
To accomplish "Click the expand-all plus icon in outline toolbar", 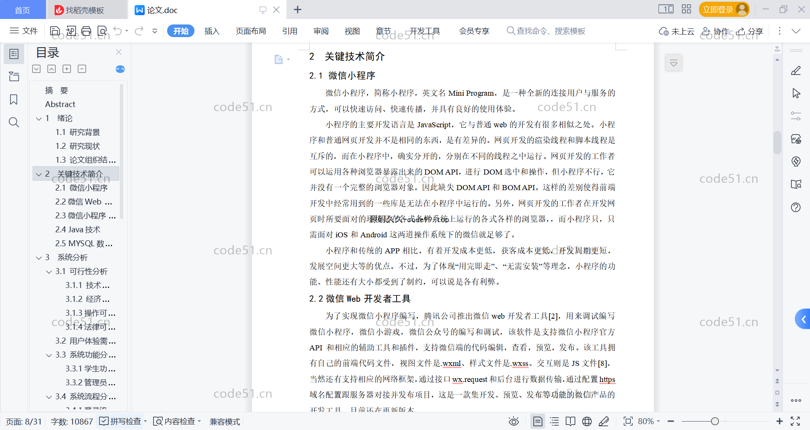I will pos(67,69).
